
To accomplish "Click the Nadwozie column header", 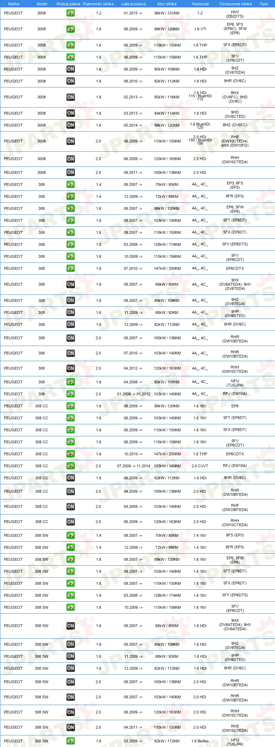I will pyautogui.click(x=200, y=4).
